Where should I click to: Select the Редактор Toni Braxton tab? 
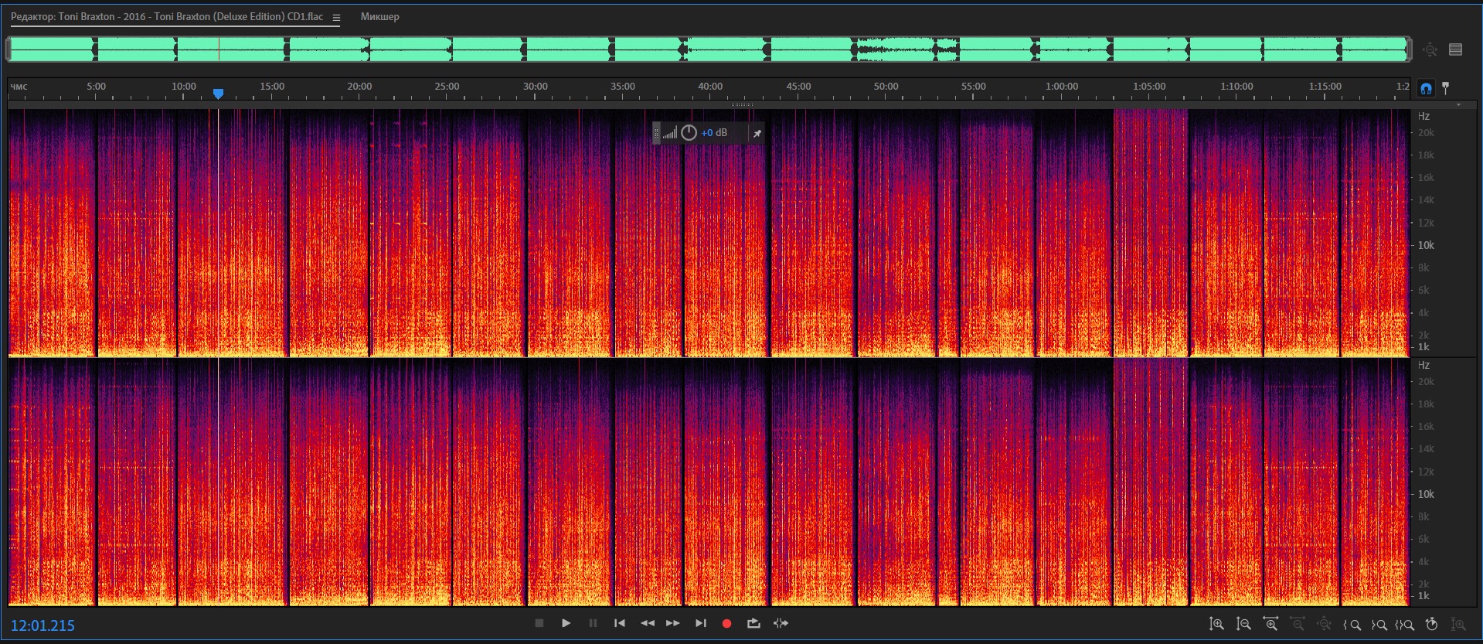pos(167,17)
